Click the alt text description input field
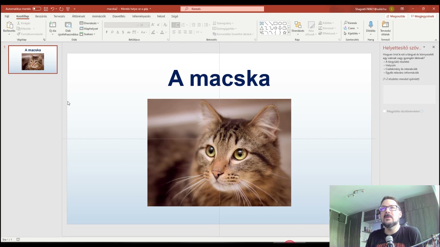Screen dimensions: 440x247 [409, 94]
